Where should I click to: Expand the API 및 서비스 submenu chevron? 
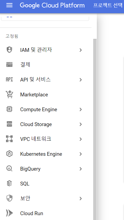tap(80, 80)
